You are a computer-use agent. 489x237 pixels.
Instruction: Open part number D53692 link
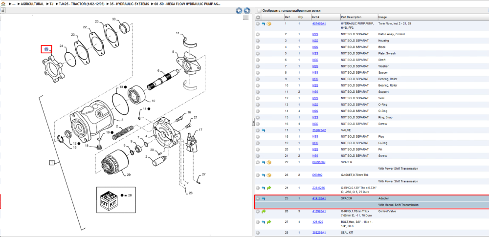coord(317,175)
